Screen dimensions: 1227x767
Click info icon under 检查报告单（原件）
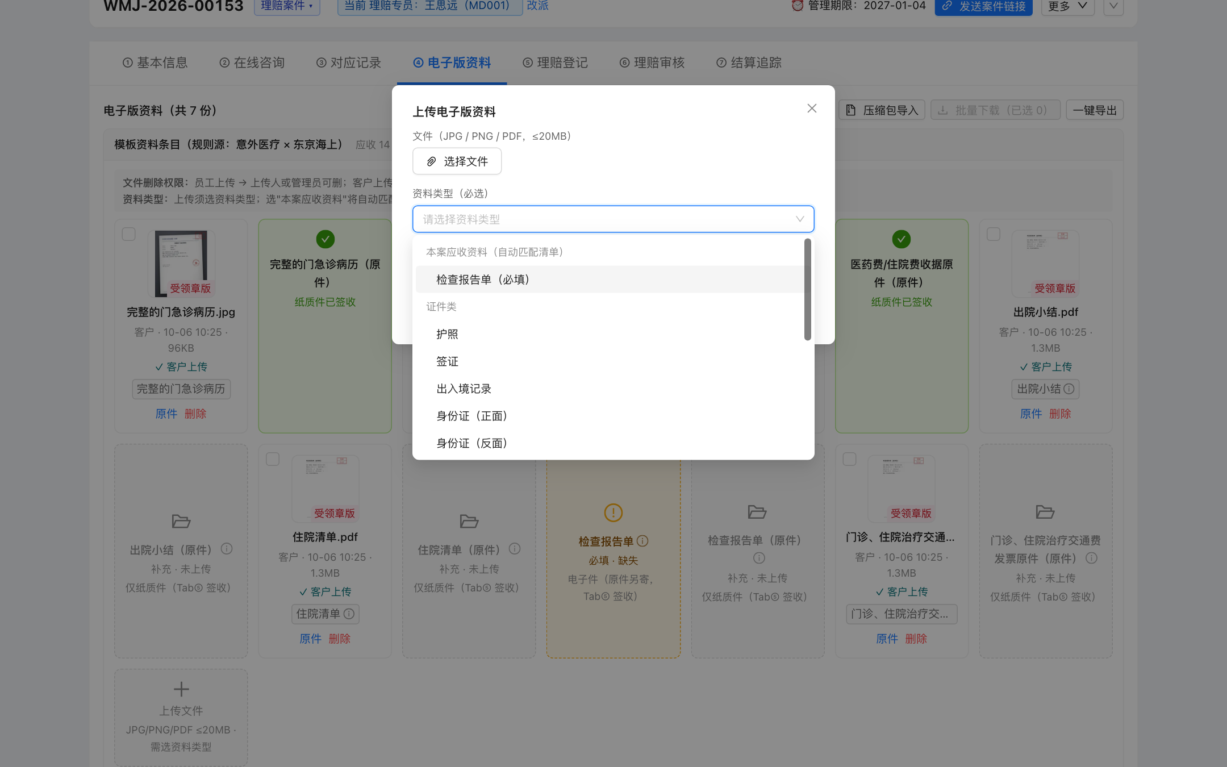(759, 558)
